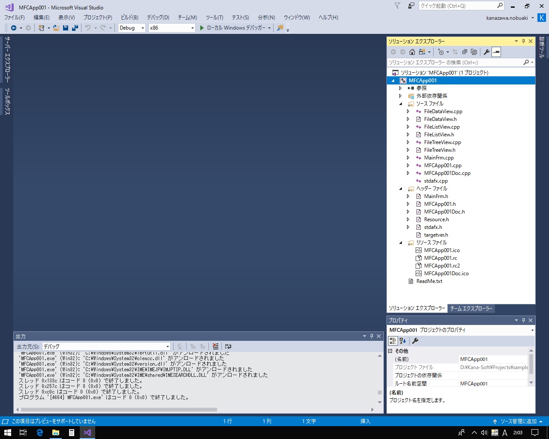Toggle word wrap in the 出力 pane
Image resolution: width=549 pixels, height=439 pixels.
click(x=228, y=346)
